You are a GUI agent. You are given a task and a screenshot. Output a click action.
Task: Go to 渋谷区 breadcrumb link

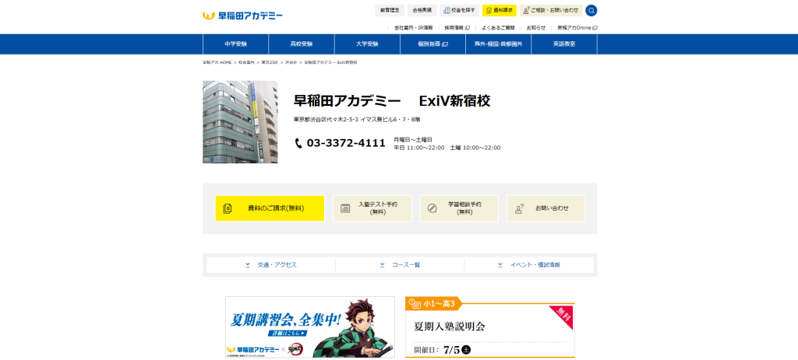291,62
